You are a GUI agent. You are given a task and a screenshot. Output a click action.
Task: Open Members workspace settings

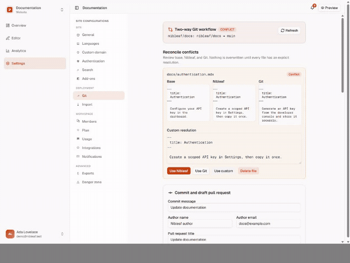(99, 121)
